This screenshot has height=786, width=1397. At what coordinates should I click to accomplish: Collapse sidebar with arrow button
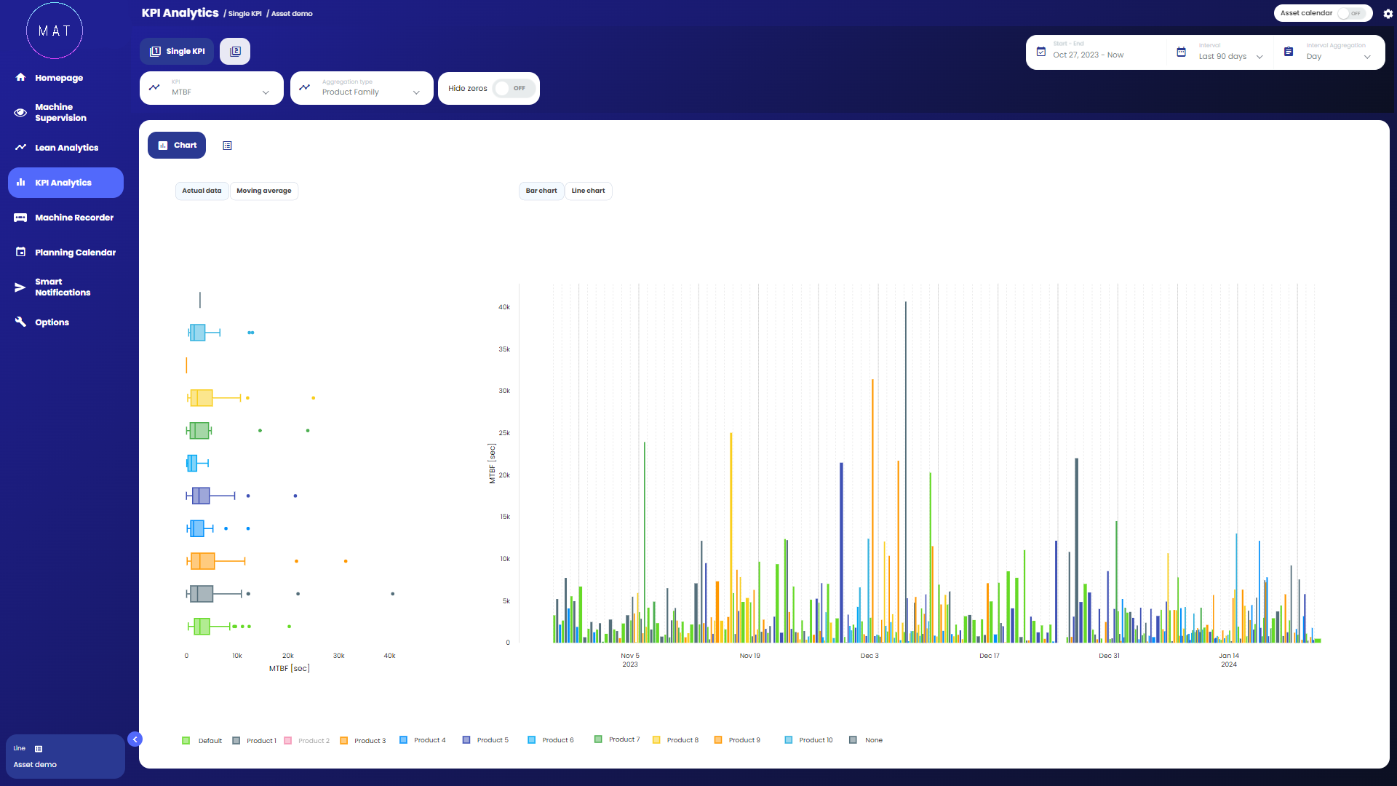point(135,739)
